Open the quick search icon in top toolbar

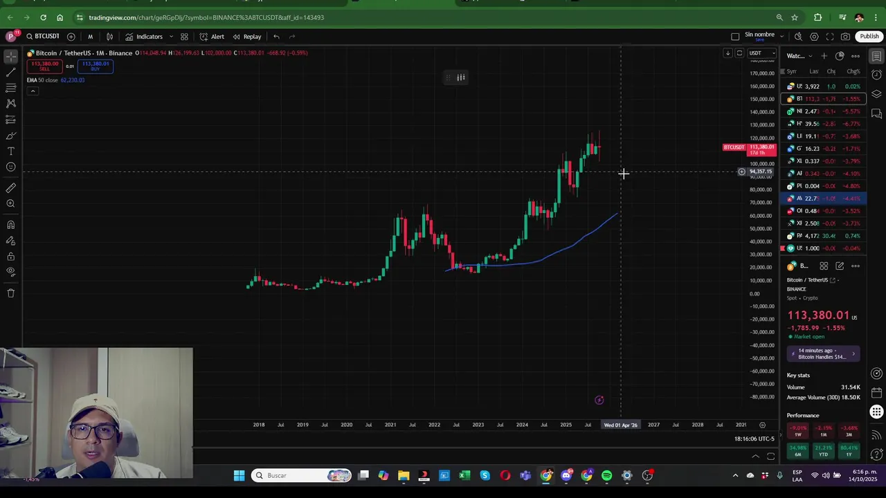[798, 37]
